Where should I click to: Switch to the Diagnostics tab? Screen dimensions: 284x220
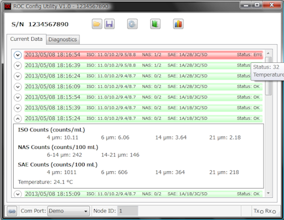(x=62, y=40)
